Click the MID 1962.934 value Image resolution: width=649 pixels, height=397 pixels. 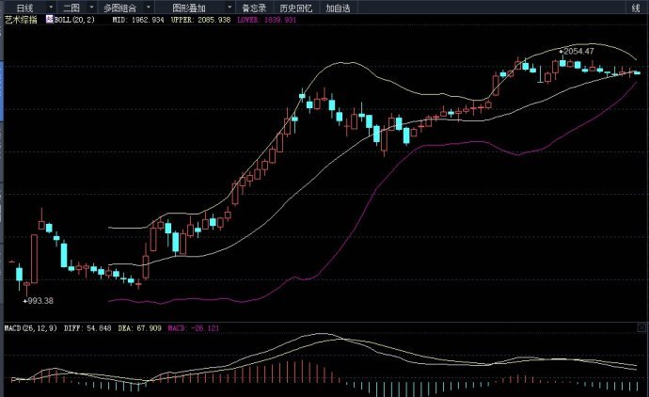point(137,19)
